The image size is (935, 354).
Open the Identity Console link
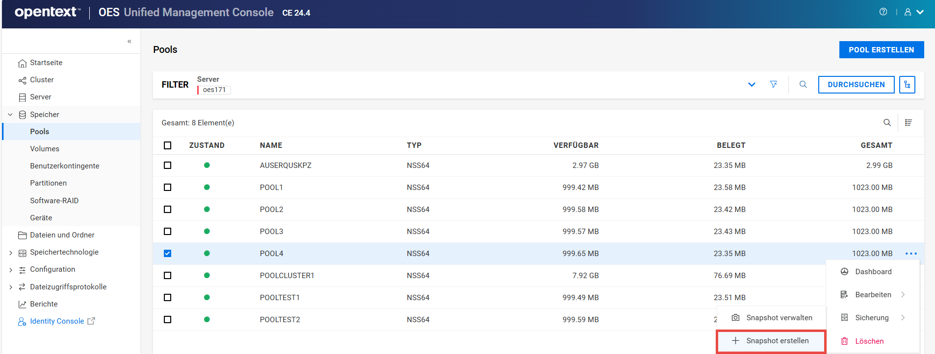pyautogui.click(x=57, y=321)
